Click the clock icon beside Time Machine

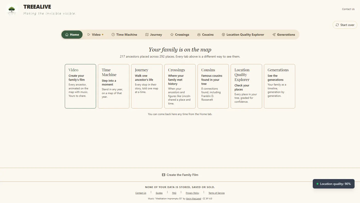pyautogui.click(x=113, y=35)
